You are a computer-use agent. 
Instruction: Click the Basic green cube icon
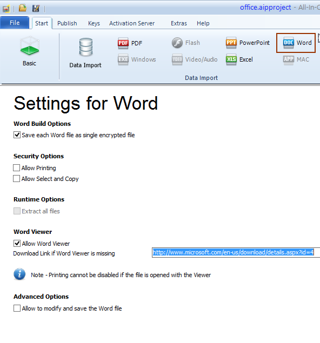click(30, 45)
